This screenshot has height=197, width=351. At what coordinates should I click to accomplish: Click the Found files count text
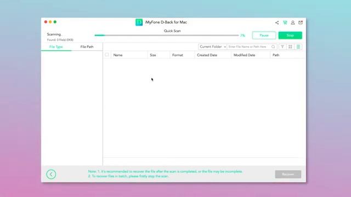tap(60, 40)
